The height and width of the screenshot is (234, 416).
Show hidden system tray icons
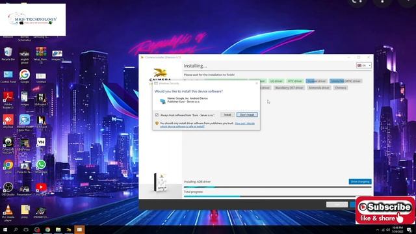[378, 229]
